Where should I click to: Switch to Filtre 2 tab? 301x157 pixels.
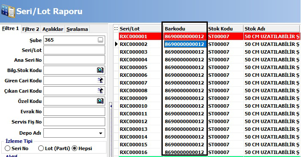[x=31, y=29]
